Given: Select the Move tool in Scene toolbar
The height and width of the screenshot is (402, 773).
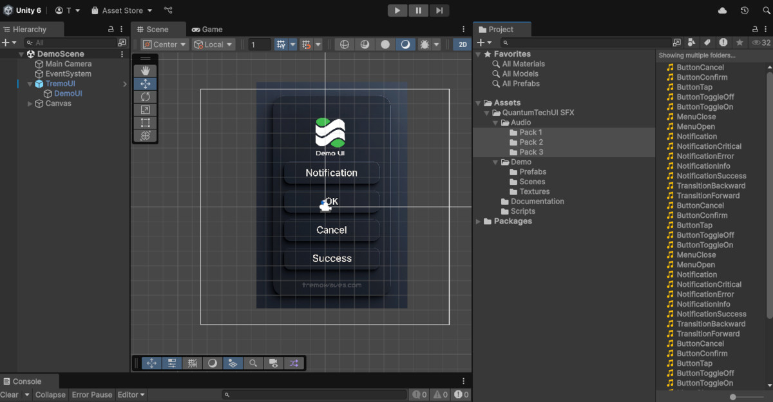Looking at the screenshot, I should point(145,84).
